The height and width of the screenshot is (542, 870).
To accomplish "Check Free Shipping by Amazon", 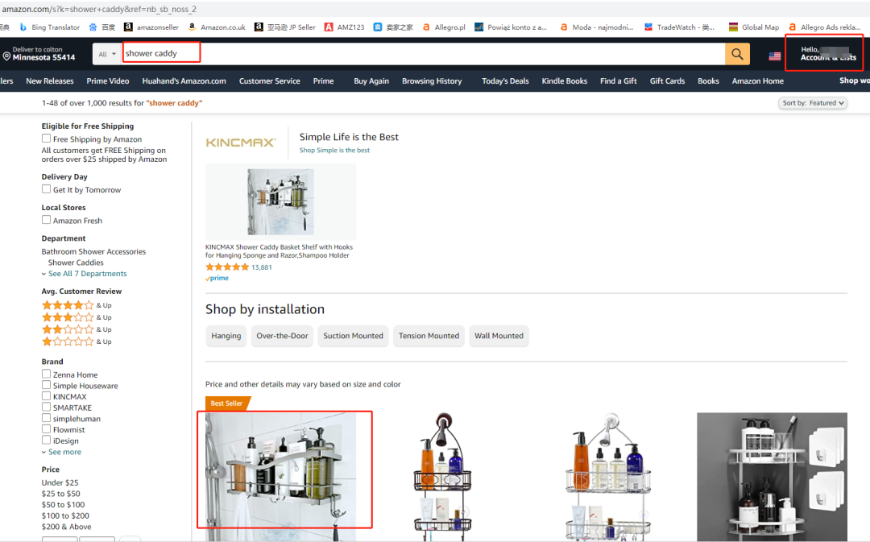I will point(46,139).
